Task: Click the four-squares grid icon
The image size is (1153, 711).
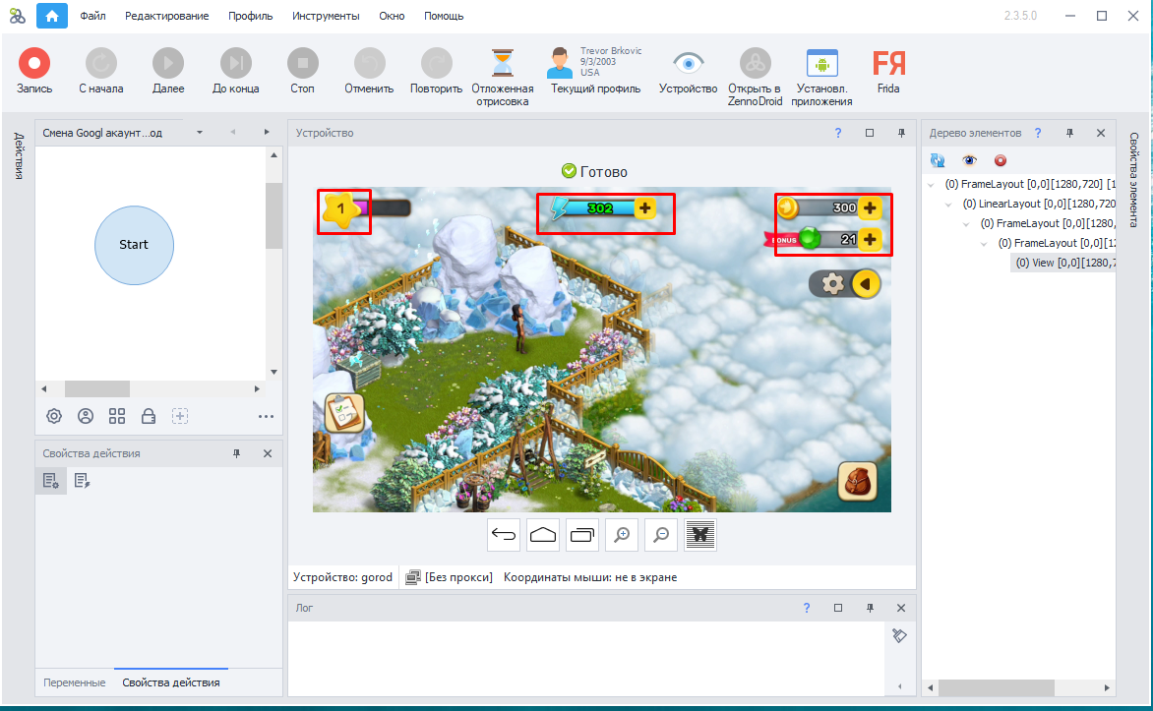Action: pos(117,416)
